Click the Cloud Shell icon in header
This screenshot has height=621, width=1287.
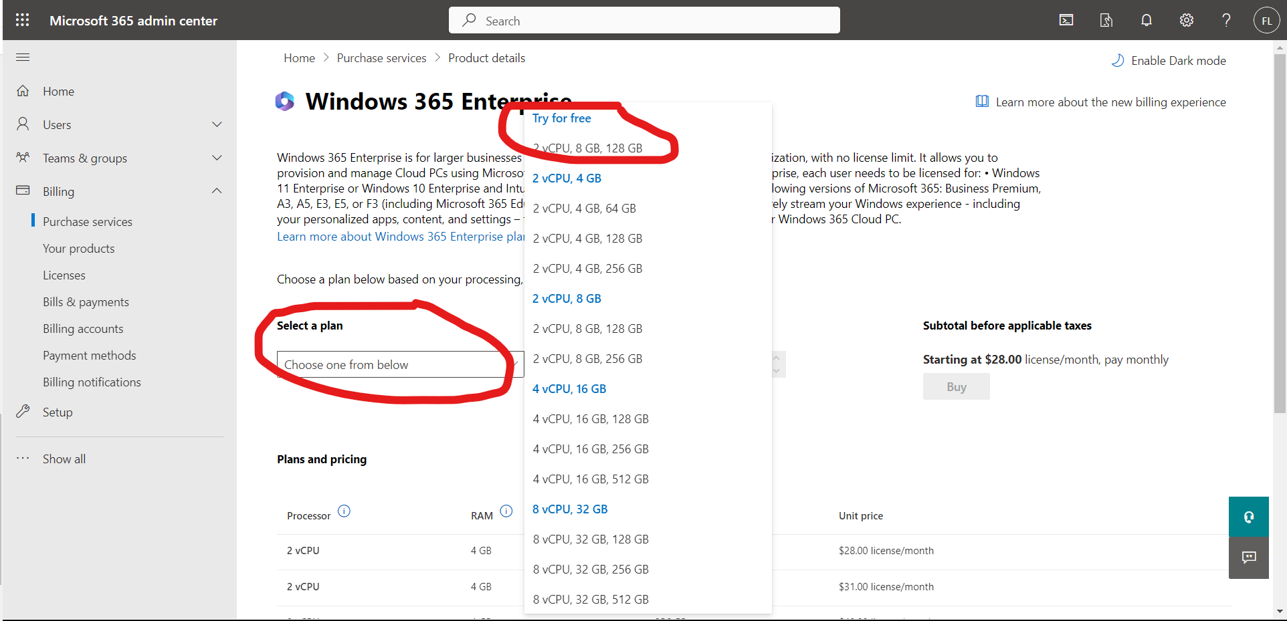[x=1066, y=20]
